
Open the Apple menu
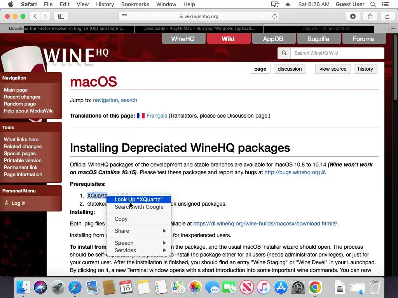tap(10, 4)
